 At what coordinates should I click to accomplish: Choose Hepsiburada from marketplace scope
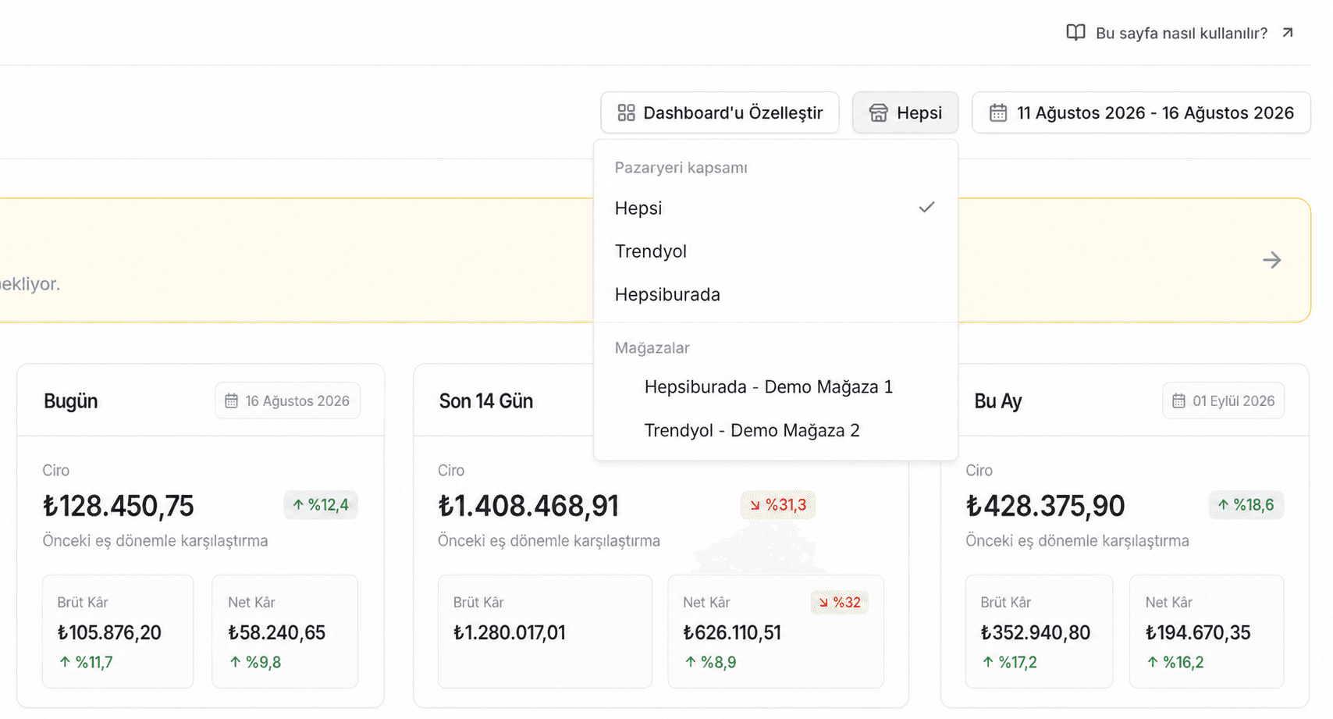pyautogui.click(x=776, y=295)
